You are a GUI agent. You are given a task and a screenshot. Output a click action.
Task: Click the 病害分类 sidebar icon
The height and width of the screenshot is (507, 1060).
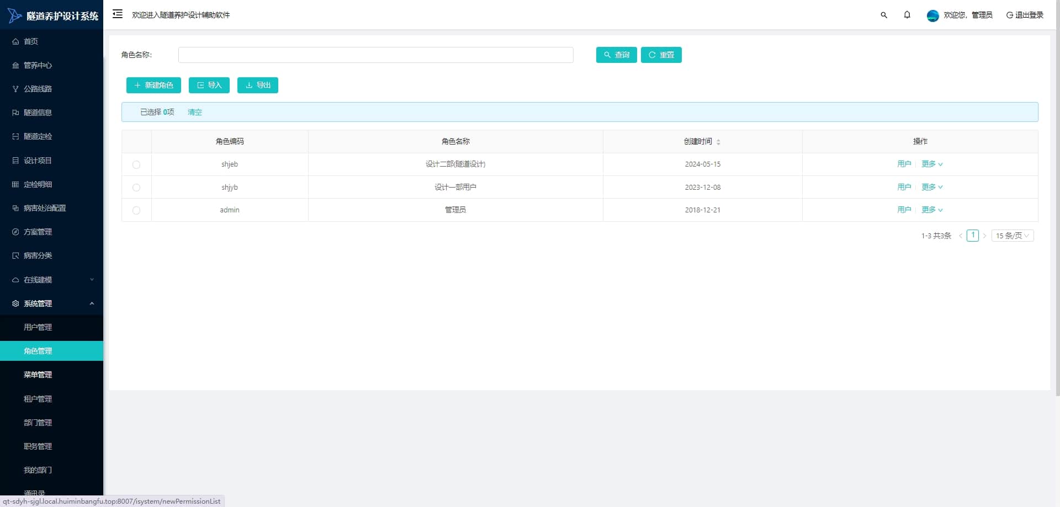coord(15,255)
